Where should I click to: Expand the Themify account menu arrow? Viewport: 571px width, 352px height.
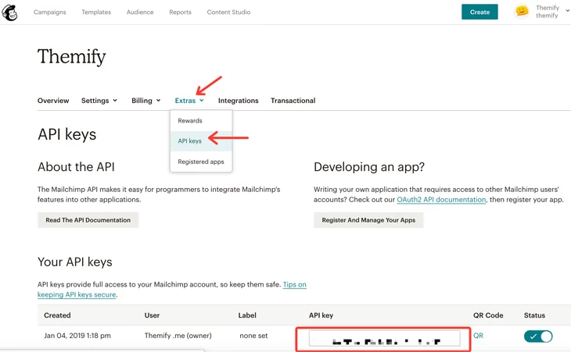(x=567, y=11)
